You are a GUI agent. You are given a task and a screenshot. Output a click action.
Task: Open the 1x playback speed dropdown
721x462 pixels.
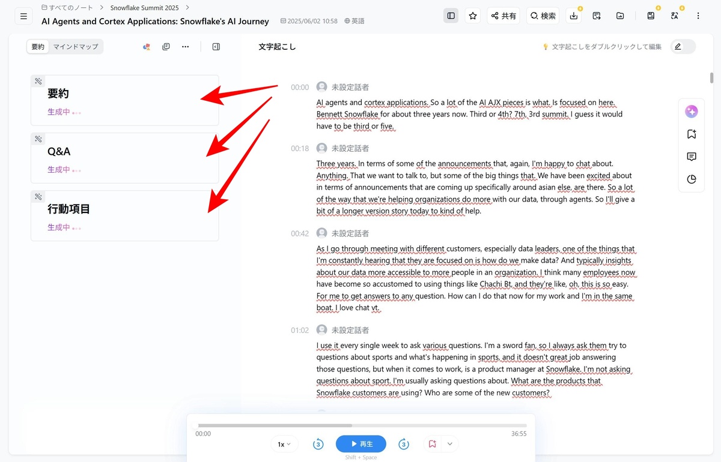click(284, 444)
